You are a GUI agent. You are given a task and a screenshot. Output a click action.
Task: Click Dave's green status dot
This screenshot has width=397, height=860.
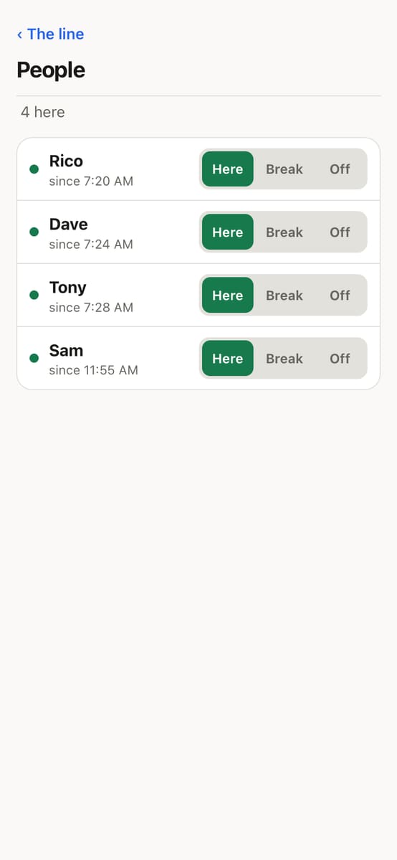tap(34, 232)
